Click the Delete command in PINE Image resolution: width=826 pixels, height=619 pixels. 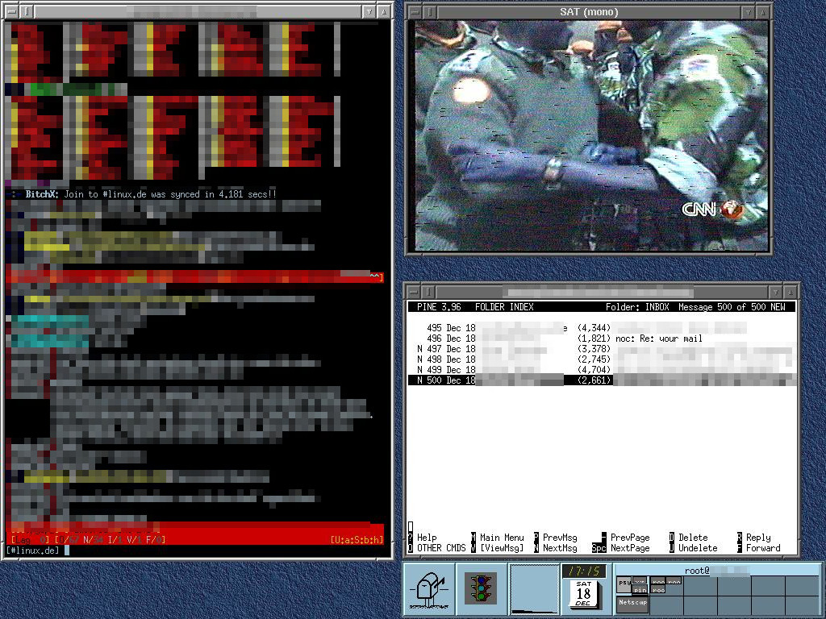(x=693, y=538)
